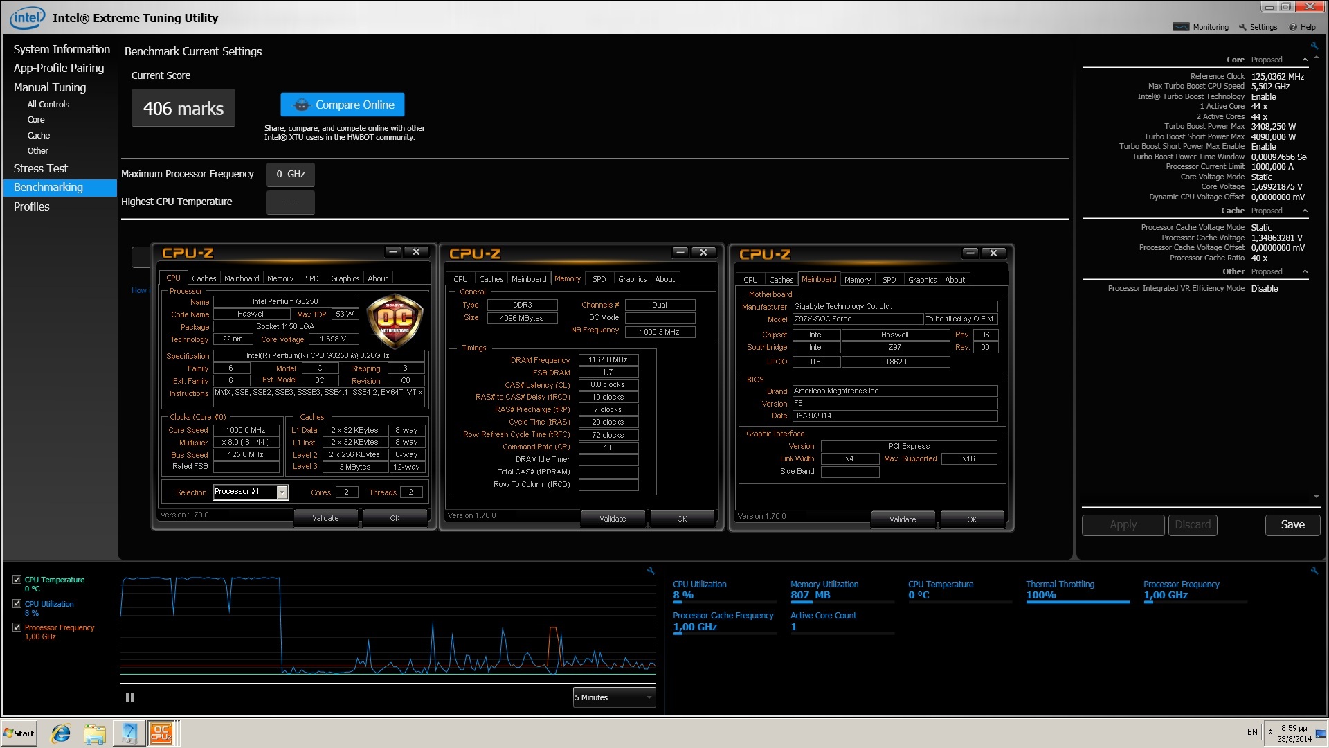Click the system clock in tray

[x=1294, y=733]
